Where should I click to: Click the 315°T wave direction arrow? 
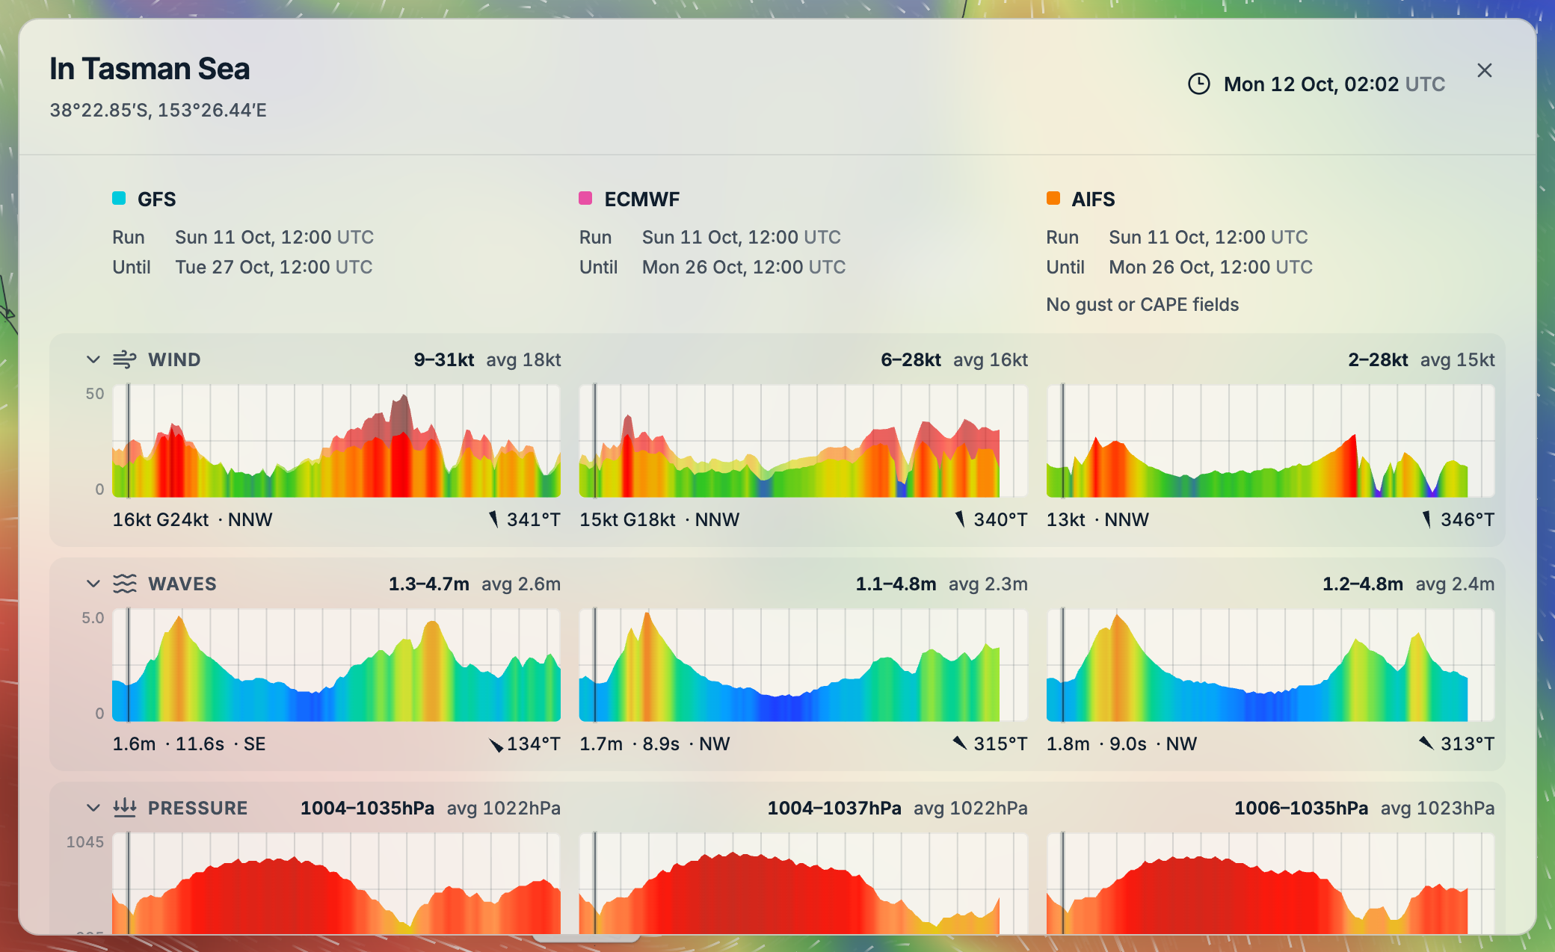coord(960,743)
